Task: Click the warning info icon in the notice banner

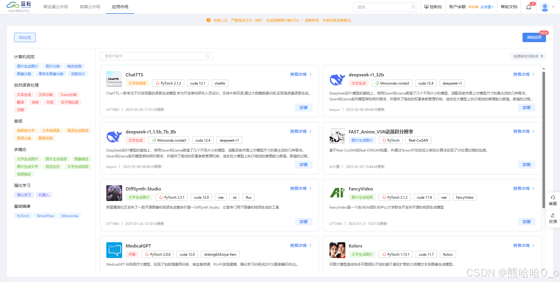Action: [209, 20]
